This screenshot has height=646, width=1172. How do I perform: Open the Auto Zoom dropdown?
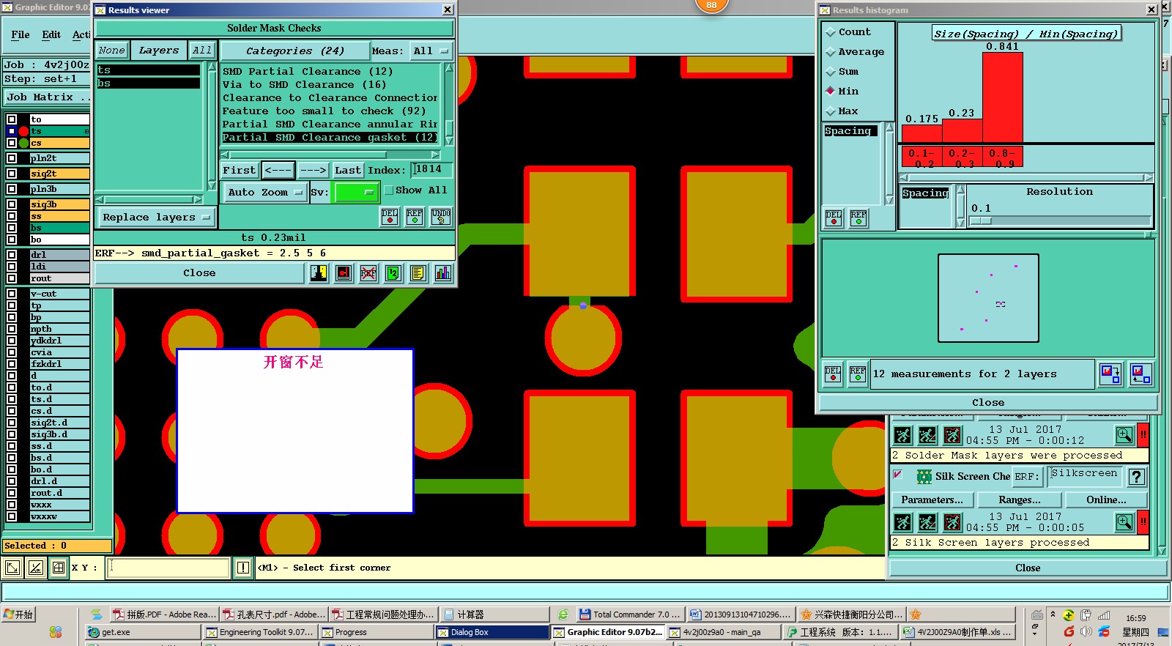click(265, 193)
